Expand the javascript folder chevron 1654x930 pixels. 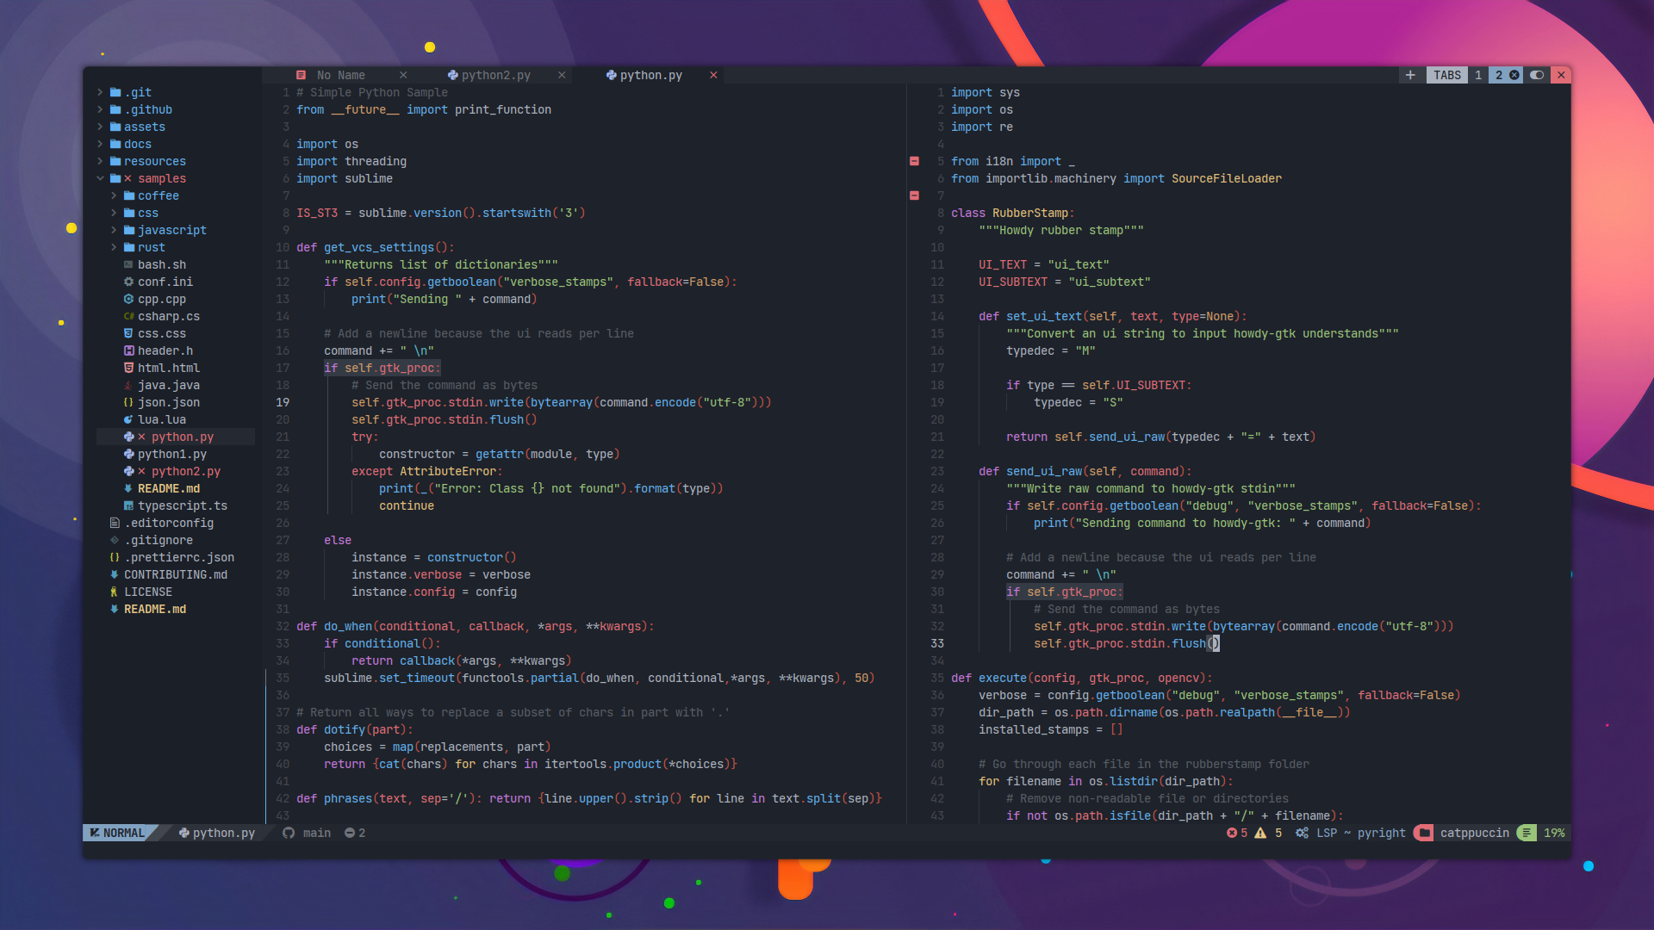coord(114,230)
